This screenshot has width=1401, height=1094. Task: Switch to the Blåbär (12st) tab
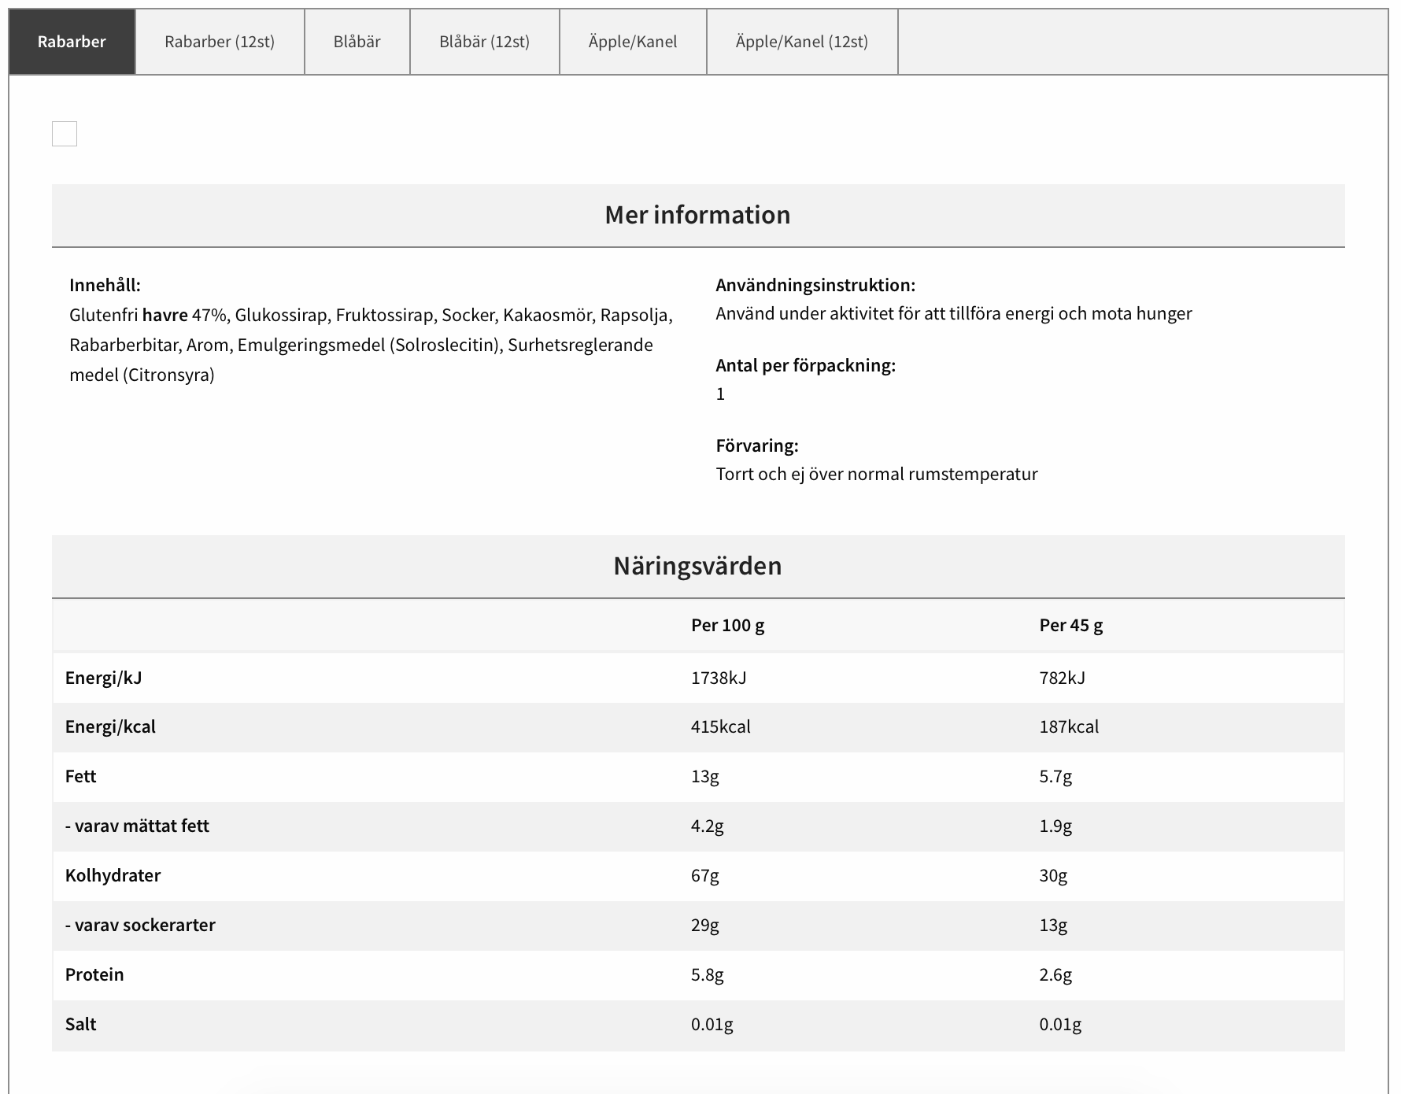click(485, 42)
